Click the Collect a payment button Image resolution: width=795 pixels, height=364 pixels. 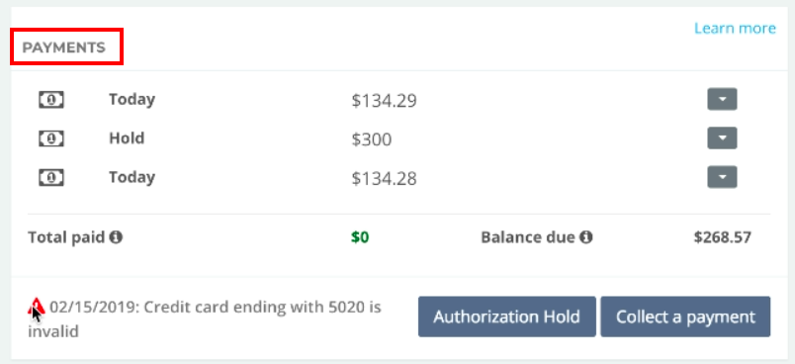[x=685, y=317]
